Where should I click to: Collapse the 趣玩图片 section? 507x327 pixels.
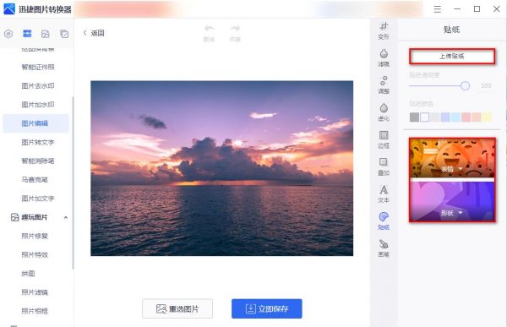click(66, 217)
